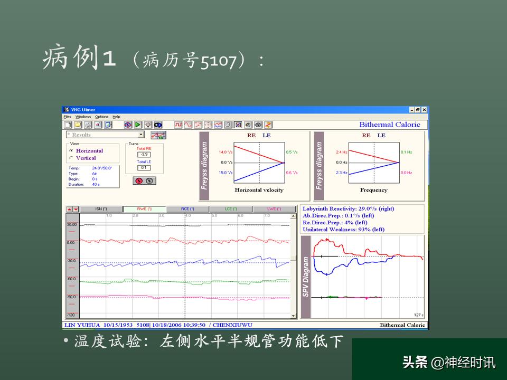The width and height of the screenshot is (507, 380).
Task: Click the red ear stimulation icon
Action: pos(139,181)
